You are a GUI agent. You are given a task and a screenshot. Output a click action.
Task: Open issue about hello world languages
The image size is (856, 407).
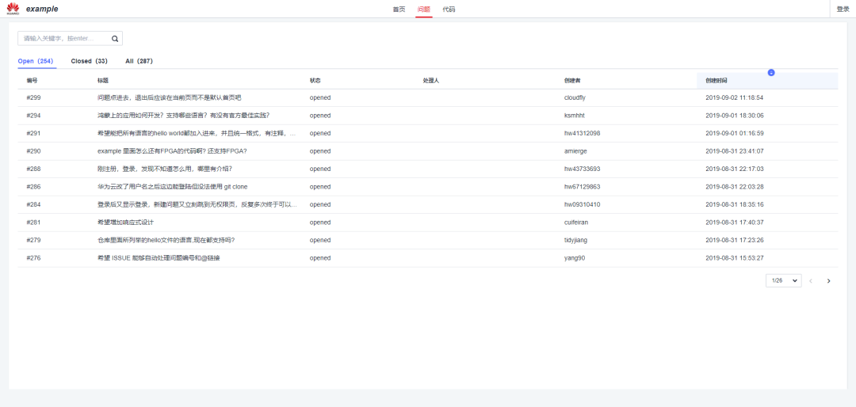(197, 133)
